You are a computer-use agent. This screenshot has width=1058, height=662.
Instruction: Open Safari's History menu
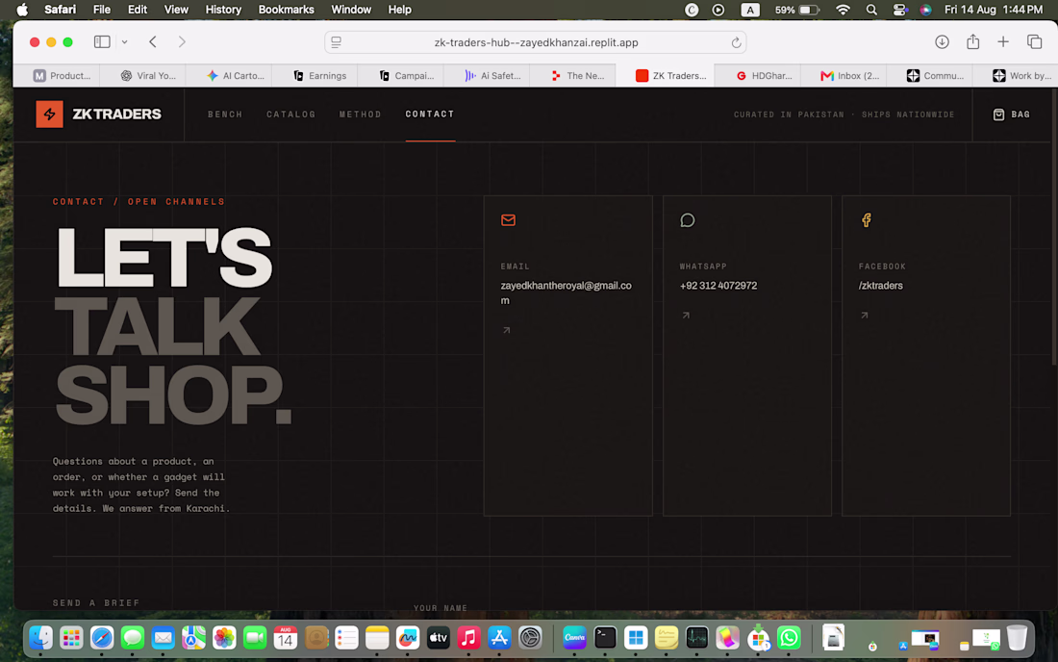click(223, 10)
